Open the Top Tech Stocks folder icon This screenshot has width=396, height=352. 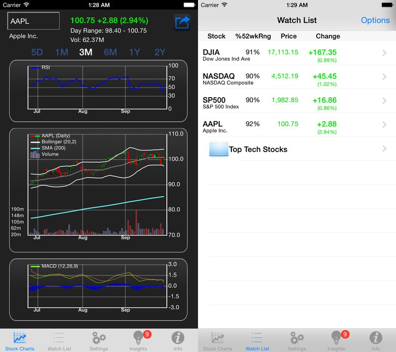point(218,149)
